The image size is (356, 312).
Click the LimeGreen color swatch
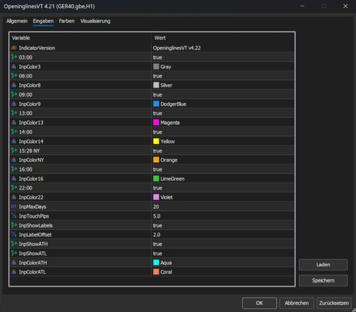156,178
